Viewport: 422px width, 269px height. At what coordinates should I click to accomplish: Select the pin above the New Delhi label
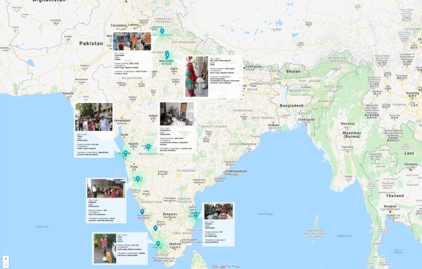pyautogui.click(x=167, y=55)
